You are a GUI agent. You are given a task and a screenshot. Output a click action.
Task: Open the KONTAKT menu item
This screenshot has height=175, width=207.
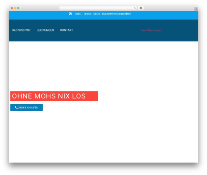tap(67, 30)
